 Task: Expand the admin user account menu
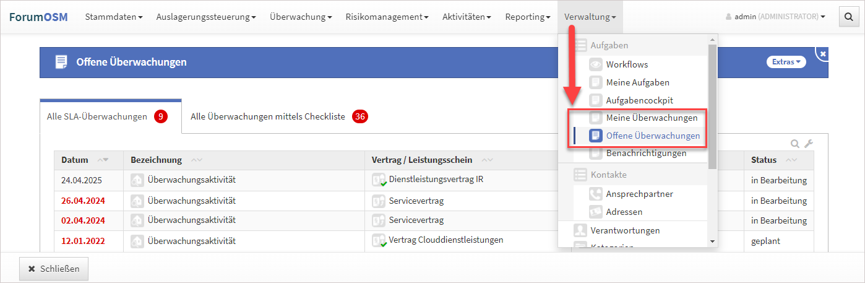click(776, 17)
